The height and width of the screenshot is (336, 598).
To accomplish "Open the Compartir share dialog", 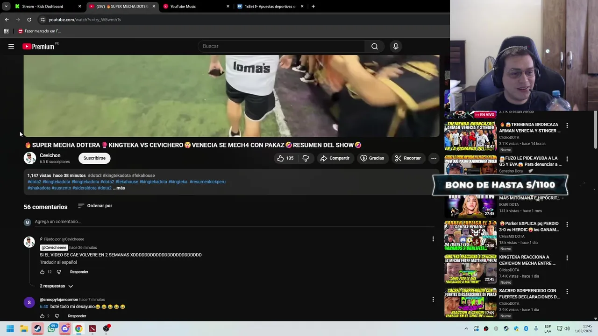I will [x=335, y=158].
